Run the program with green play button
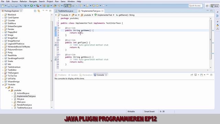 tap(31, 6)
